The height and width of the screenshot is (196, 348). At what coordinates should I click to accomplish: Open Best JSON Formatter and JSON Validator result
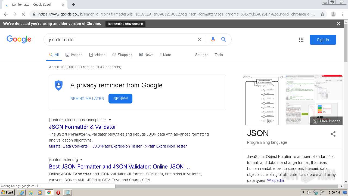click(119, 167)
